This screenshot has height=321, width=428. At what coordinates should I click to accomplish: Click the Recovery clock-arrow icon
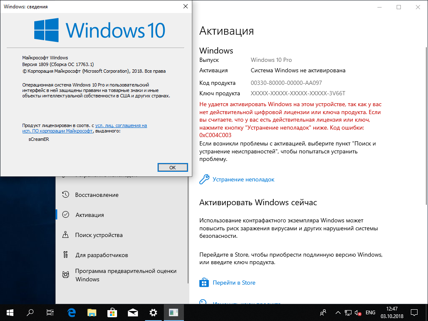point(66,195)
